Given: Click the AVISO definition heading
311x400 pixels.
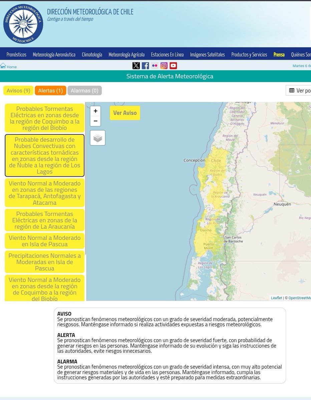Looking at the screenshot, I should [64, 314].
